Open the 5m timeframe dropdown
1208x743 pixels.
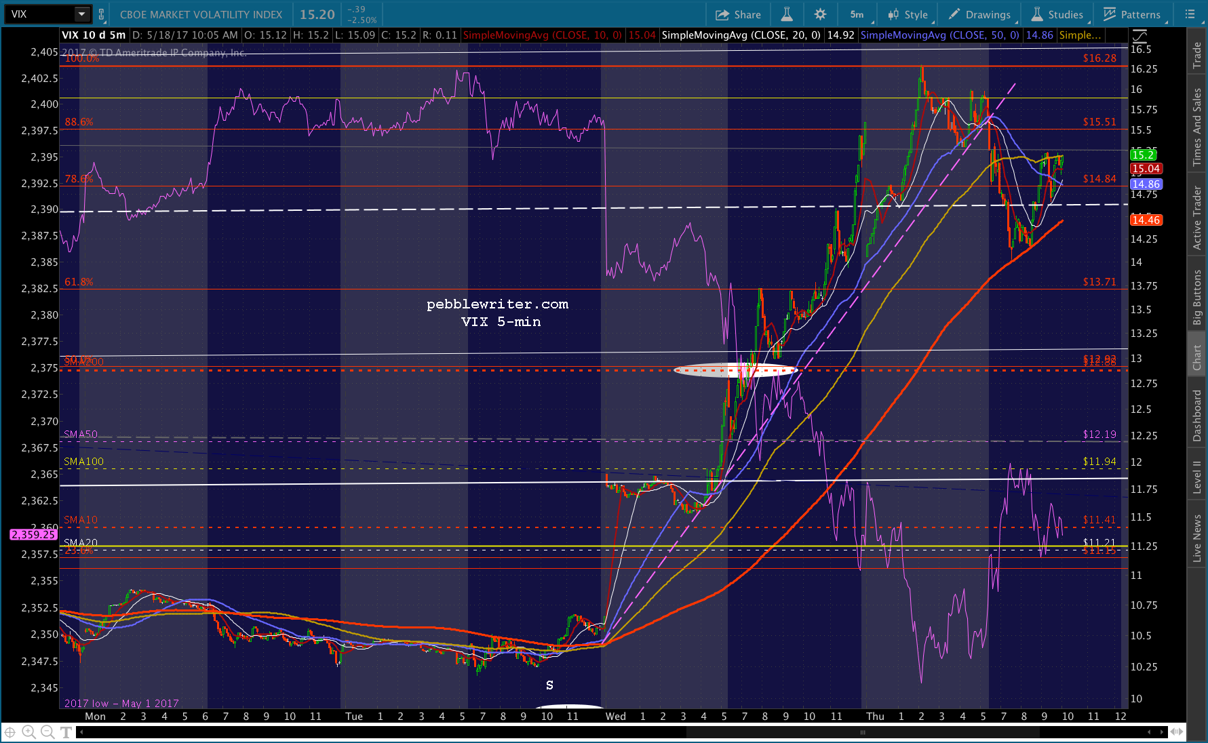click(857, 14)
